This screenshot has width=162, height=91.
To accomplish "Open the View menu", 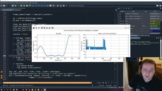I will point(33,3).
